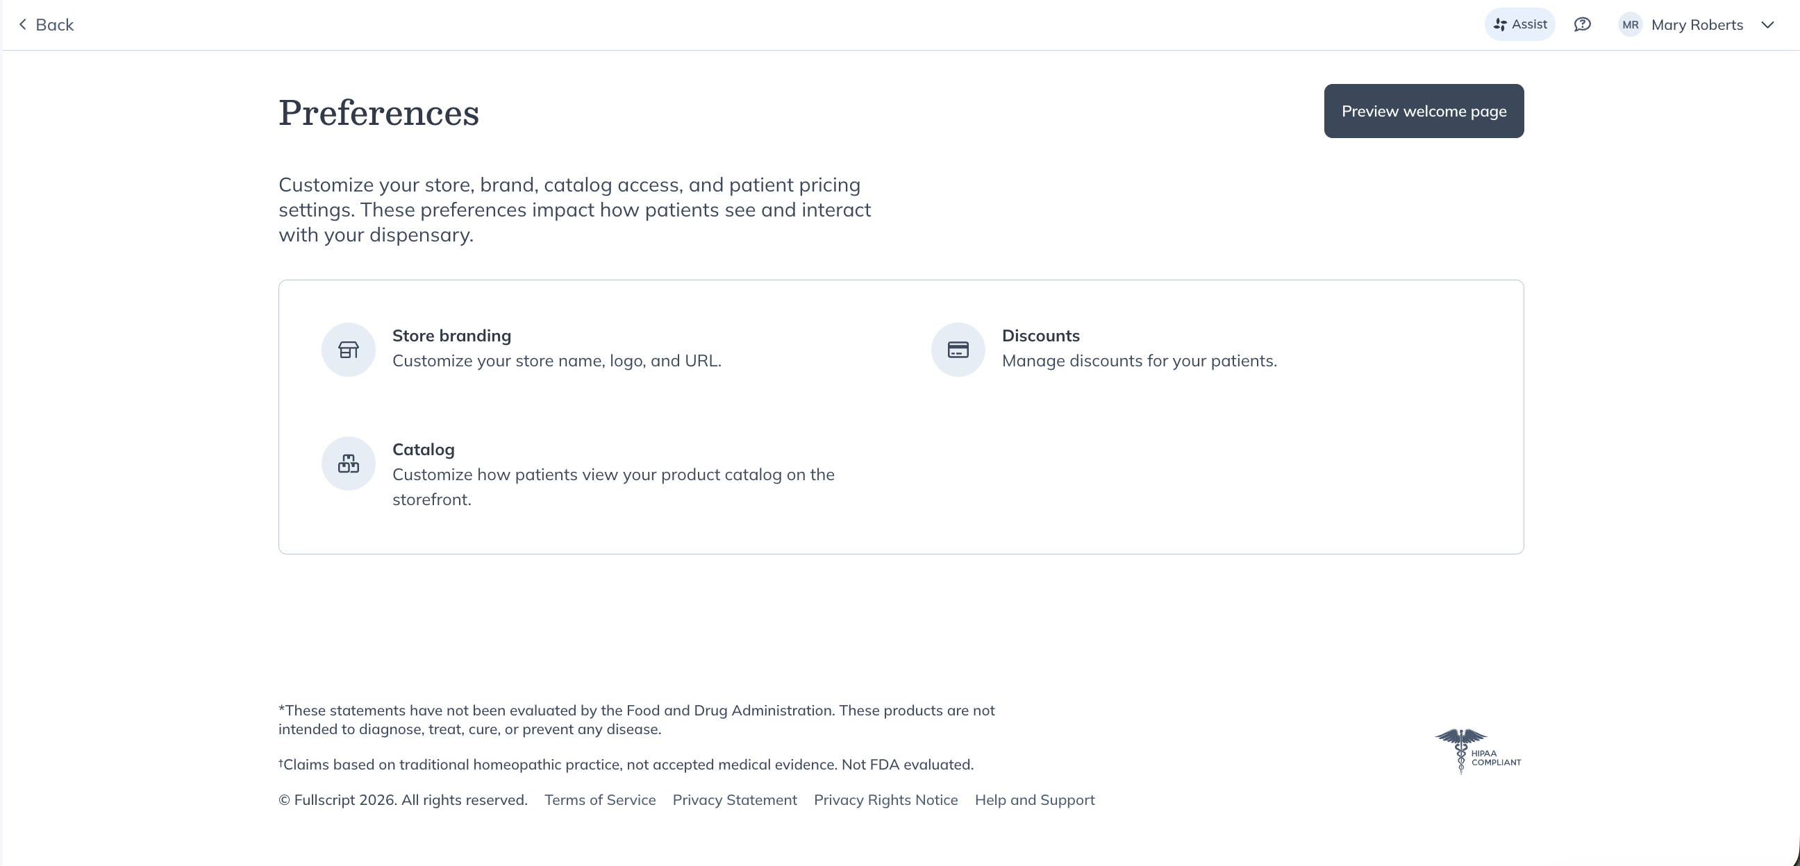This screenshot has width=1800, height=866.
Task: Open the Mary Roberts user menu
Action: [1697, 25]
